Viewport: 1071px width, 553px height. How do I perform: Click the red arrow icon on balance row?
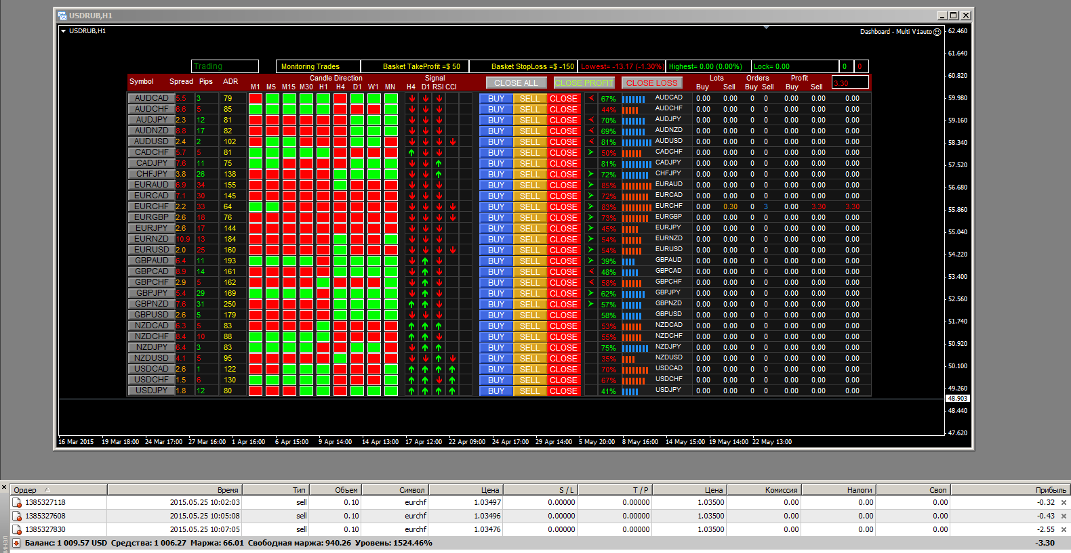[x=17, y=543]
